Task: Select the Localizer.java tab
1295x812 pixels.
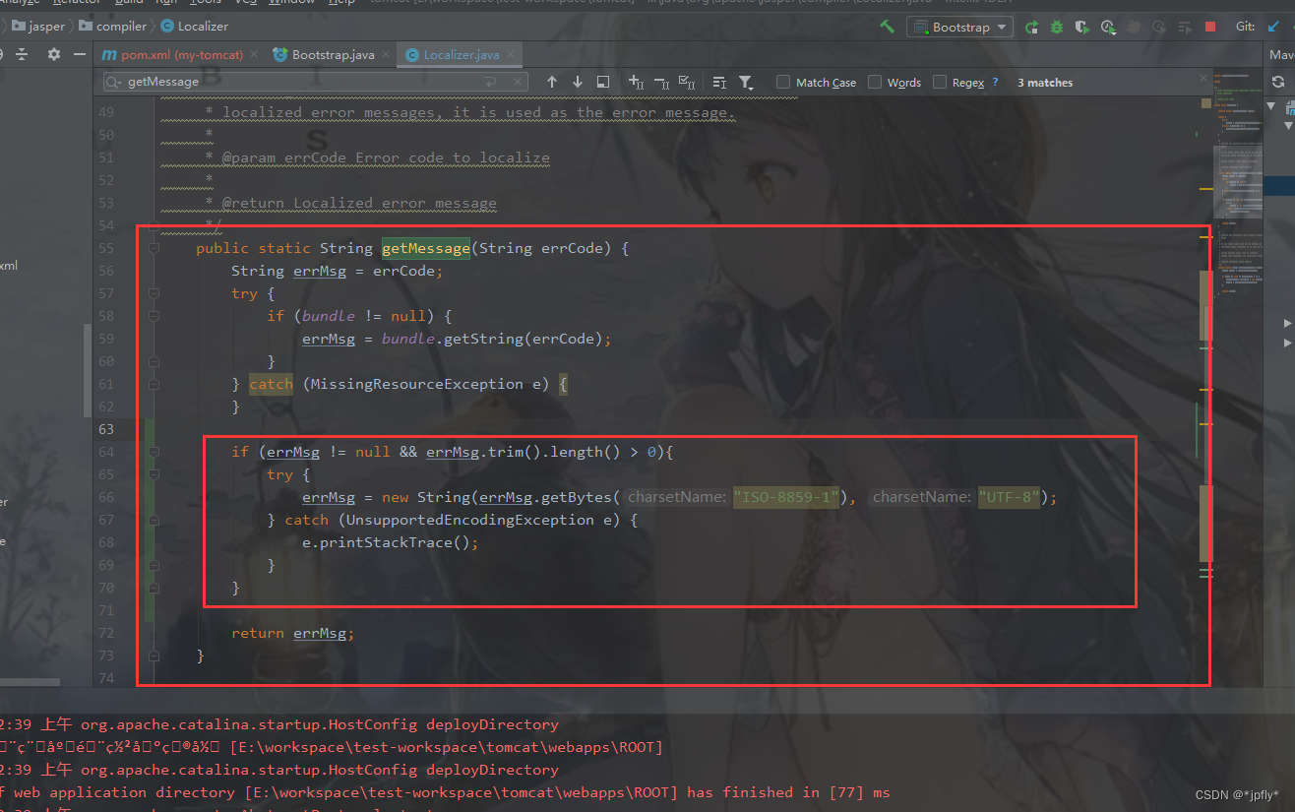Action: tap(461, 55)
